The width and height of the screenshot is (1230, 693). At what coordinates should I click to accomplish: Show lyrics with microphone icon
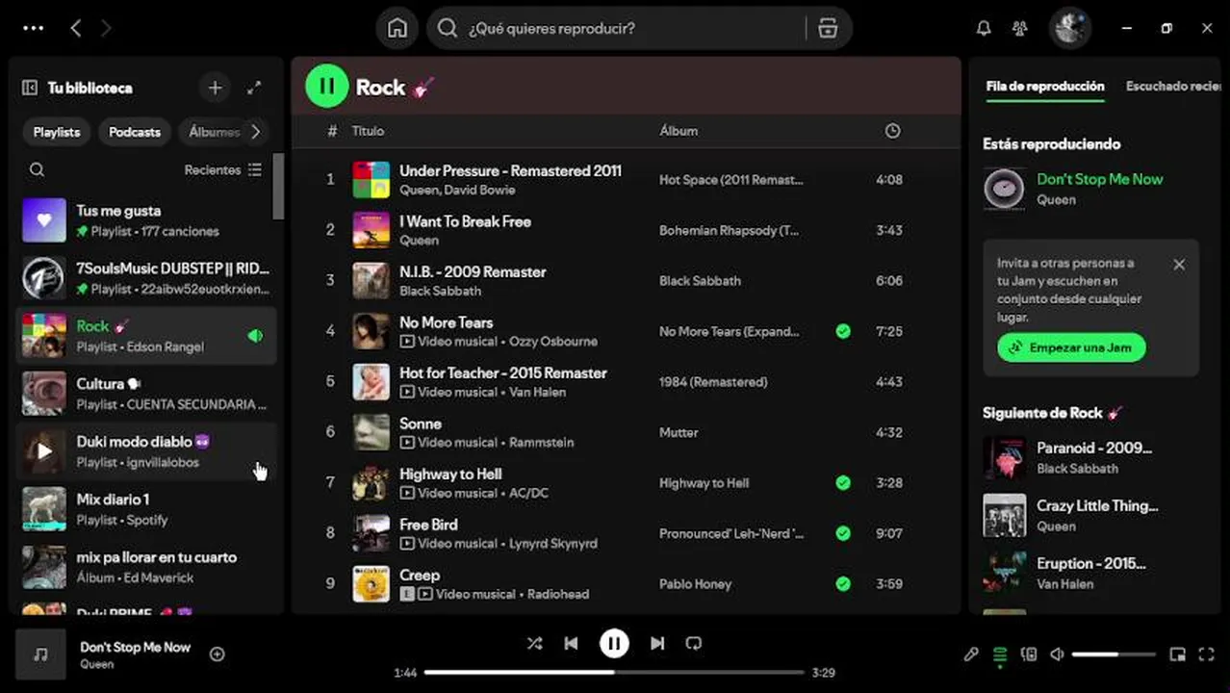[971, 654]
